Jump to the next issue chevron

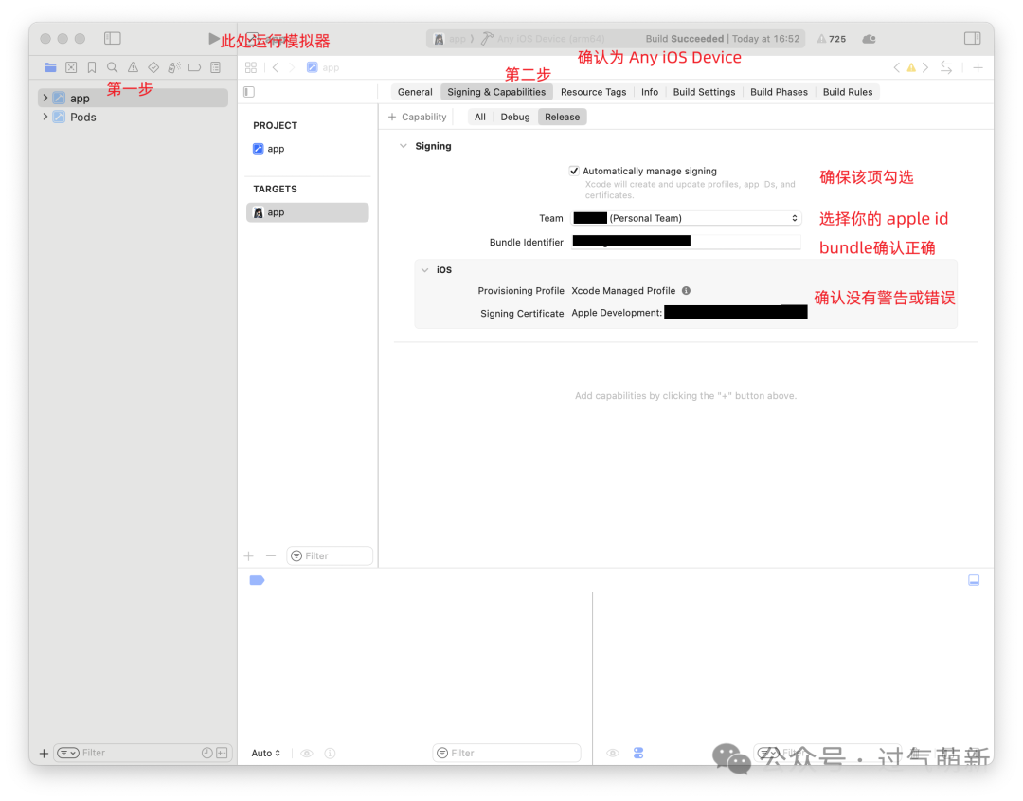tap(925, 67)
